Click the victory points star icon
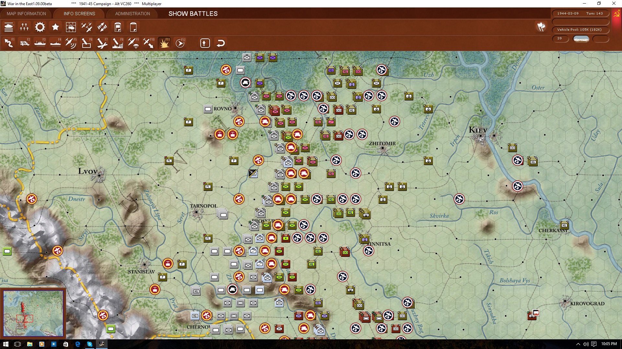This screenshot has height=349, width=622. pyautogui.click(x=55, y=27)
